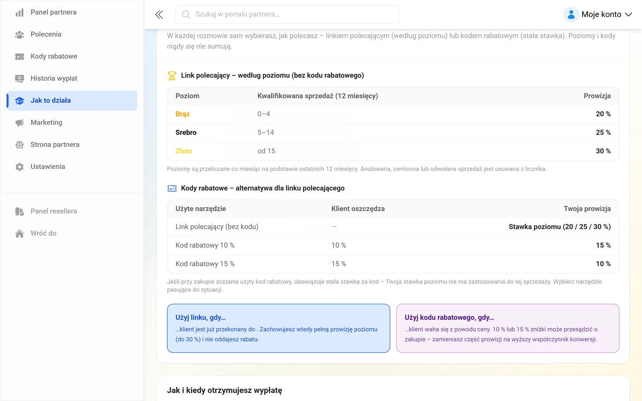Click the 5–14 sales range cell
The height and width of the screenshot is (401, 642).
(266, 133)
